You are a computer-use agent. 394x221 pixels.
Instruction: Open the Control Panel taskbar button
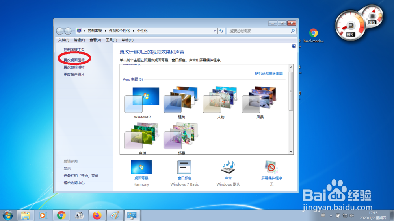(x=132, y=215)
